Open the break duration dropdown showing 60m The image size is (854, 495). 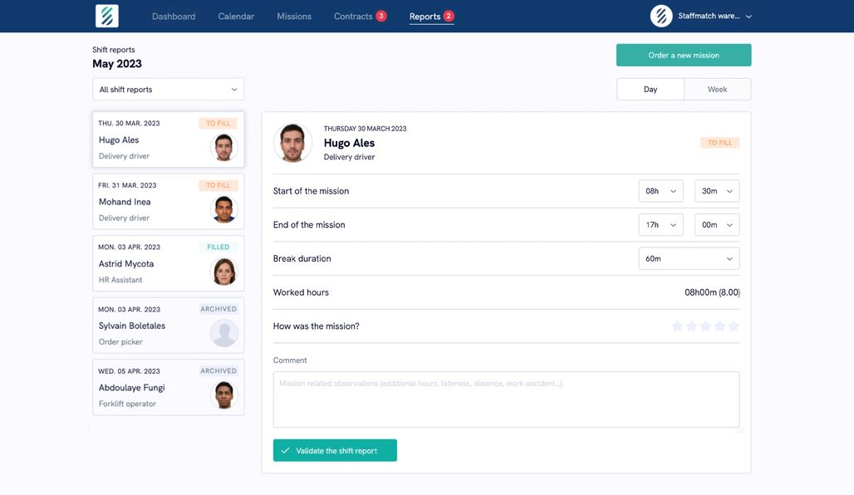coord(690,257)
